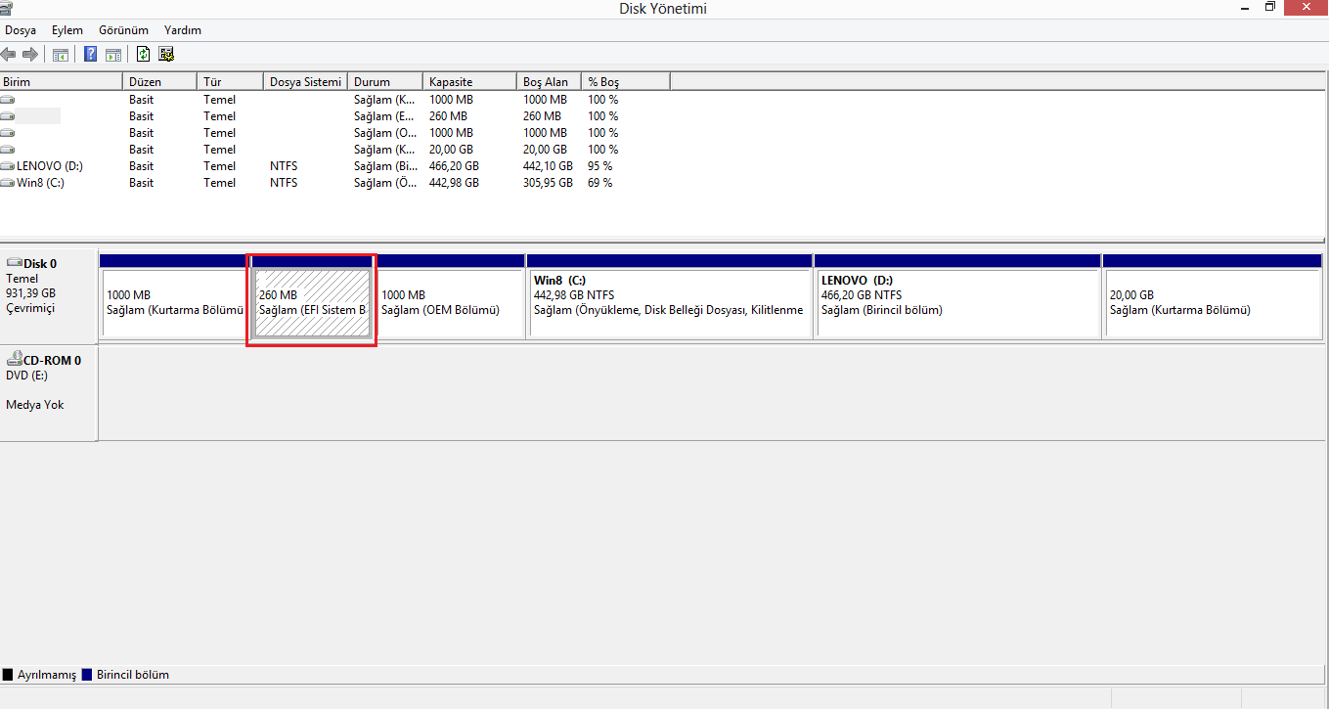1329x709 pixels.
Task: Click the 466,20 GB capacity cell
Action: (x=455, y=166)
